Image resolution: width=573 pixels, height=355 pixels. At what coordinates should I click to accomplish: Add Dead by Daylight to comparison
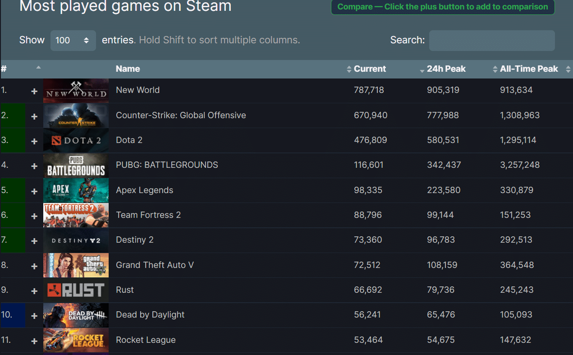tap(34, 316)
